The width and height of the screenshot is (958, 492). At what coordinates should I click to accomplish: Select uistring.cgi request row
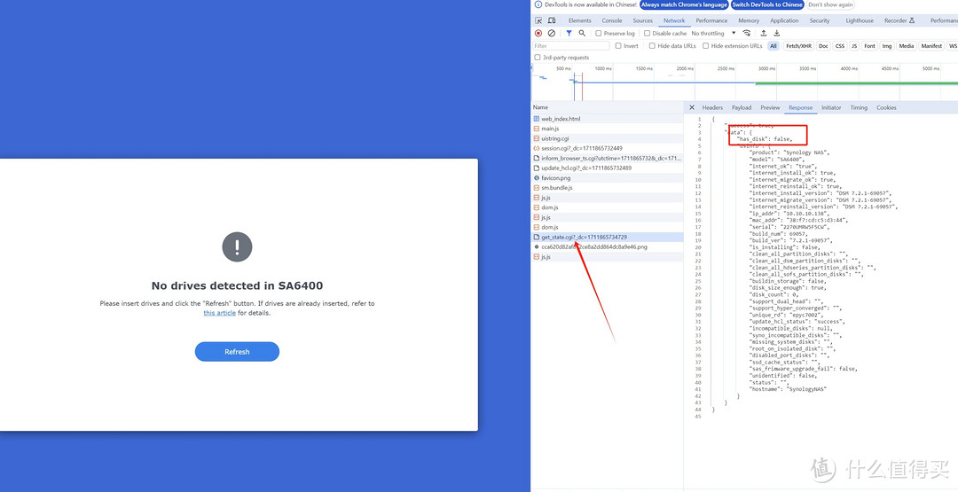pyautogui.click(x=608, y=138)
